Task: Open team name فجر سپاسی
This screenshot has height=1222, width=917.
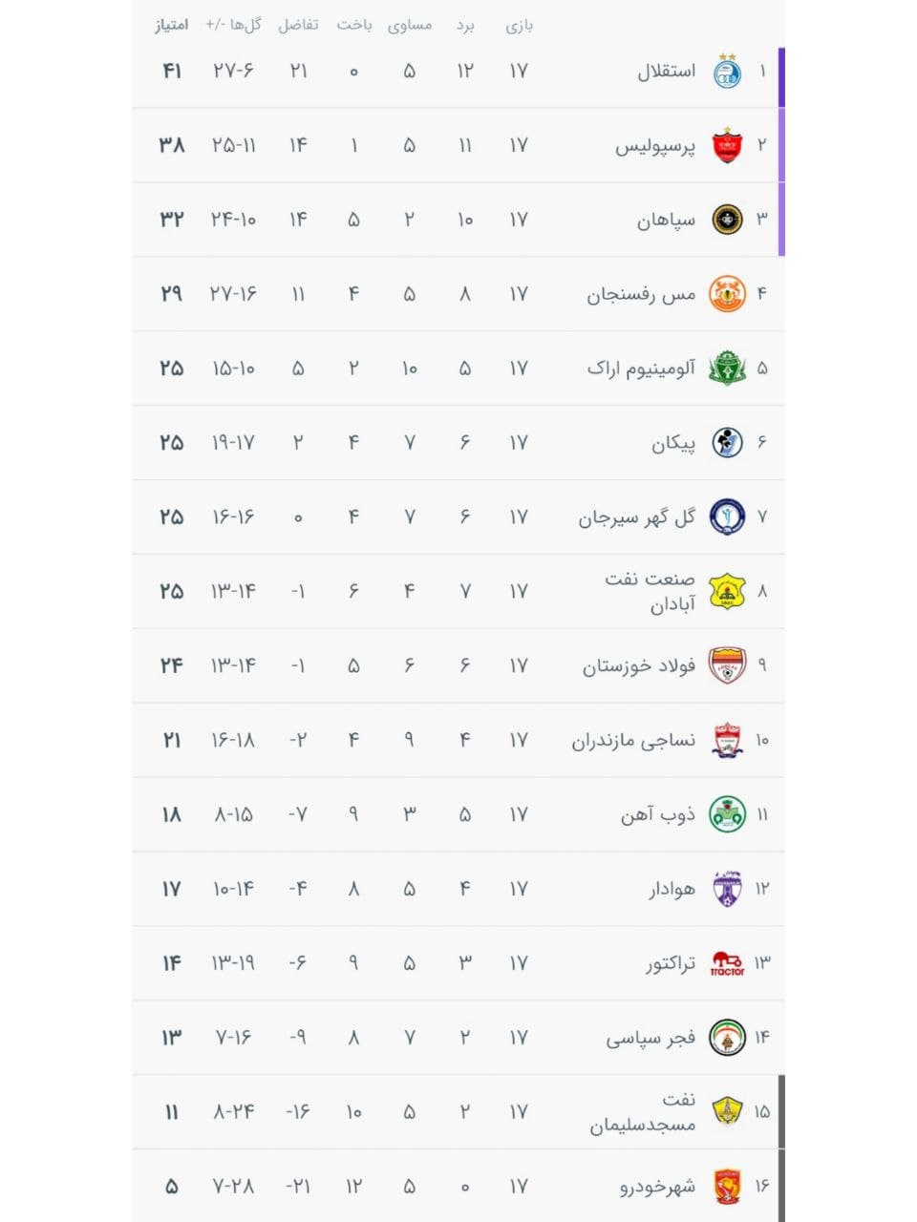Action: click(x=650, y=1039)
